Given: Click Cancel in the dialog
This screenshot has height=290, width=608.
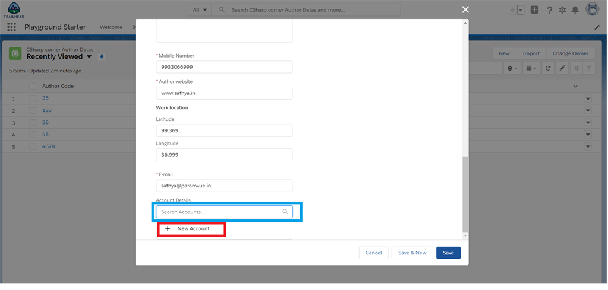Looking at the screenshot, I should 373,253.
